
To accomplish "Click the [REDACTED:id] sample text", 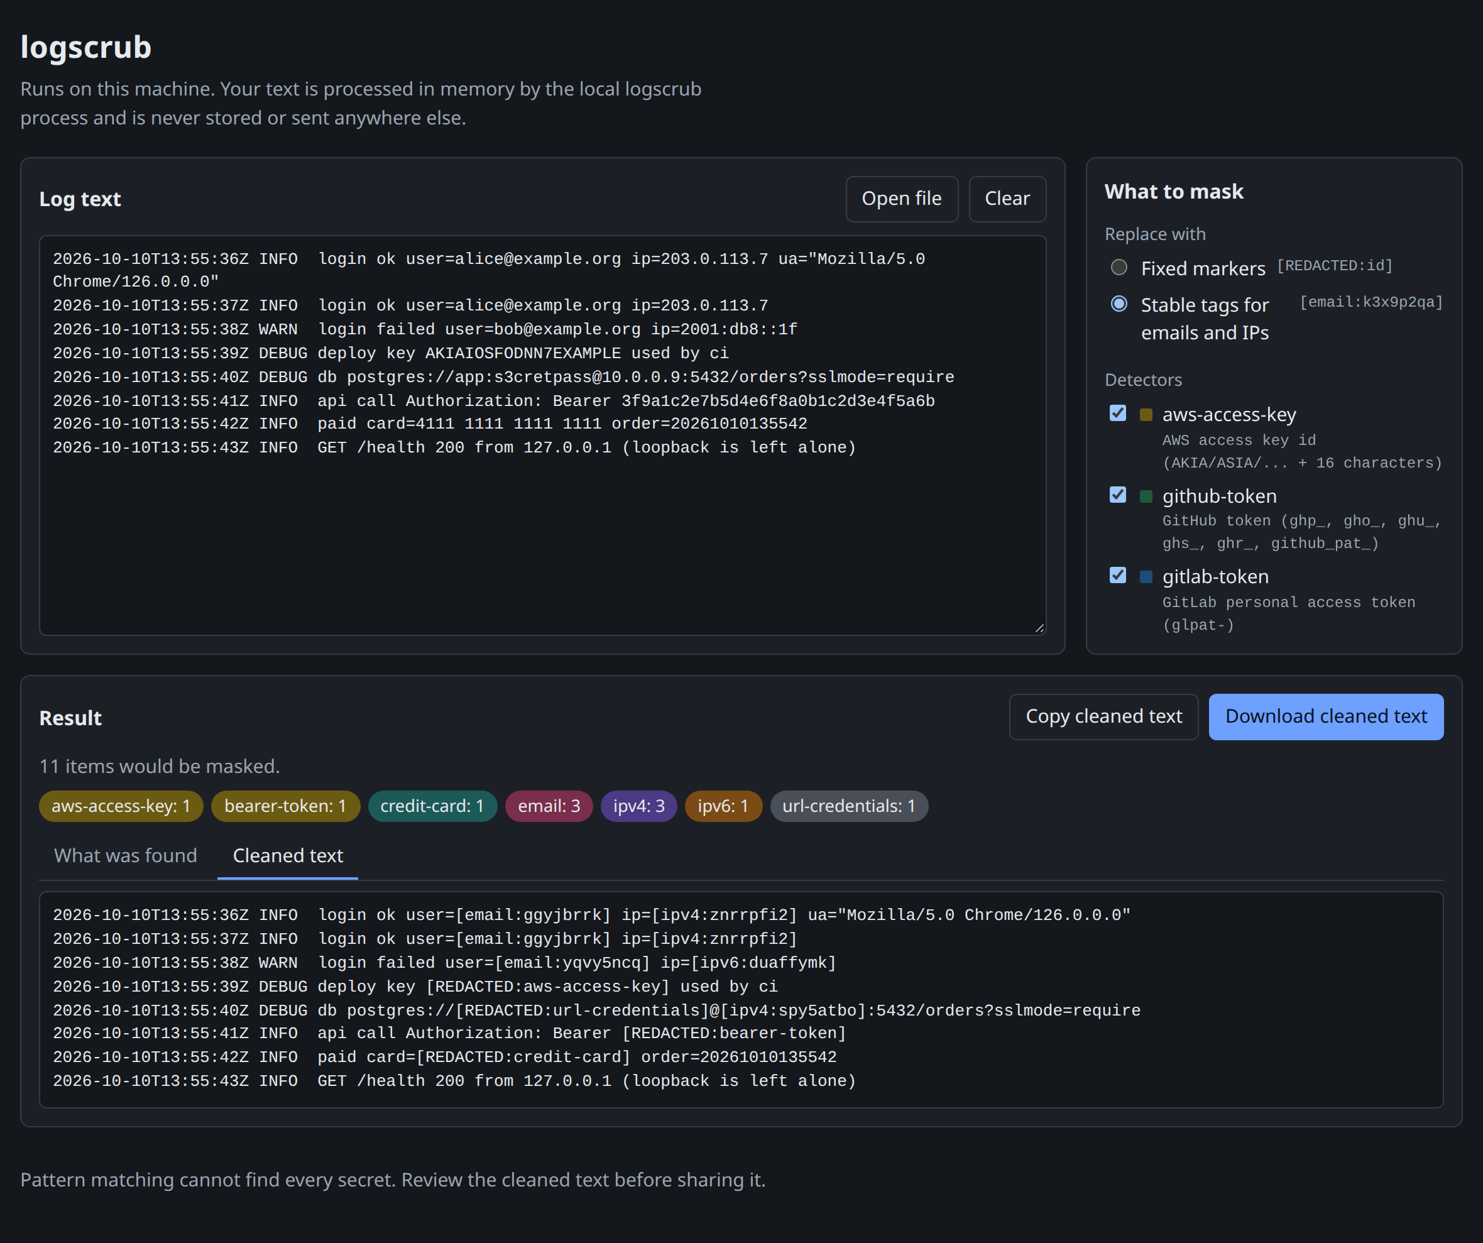I will (1335, 266).
